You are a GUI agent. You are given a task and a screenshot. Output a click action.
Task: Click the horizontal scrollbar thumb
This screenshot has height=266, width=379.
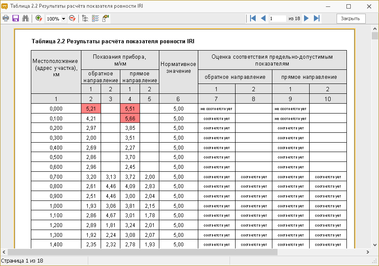143,252
